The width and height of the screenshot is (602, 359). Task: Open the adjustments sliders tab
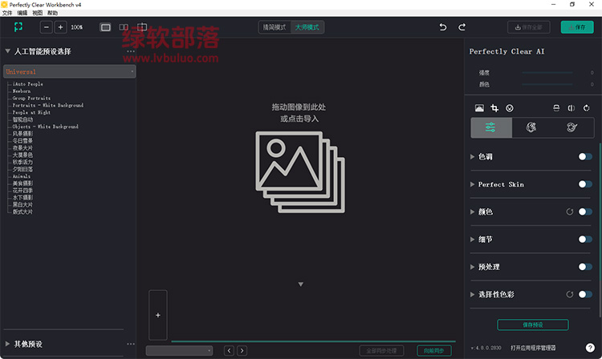(491, 127)
